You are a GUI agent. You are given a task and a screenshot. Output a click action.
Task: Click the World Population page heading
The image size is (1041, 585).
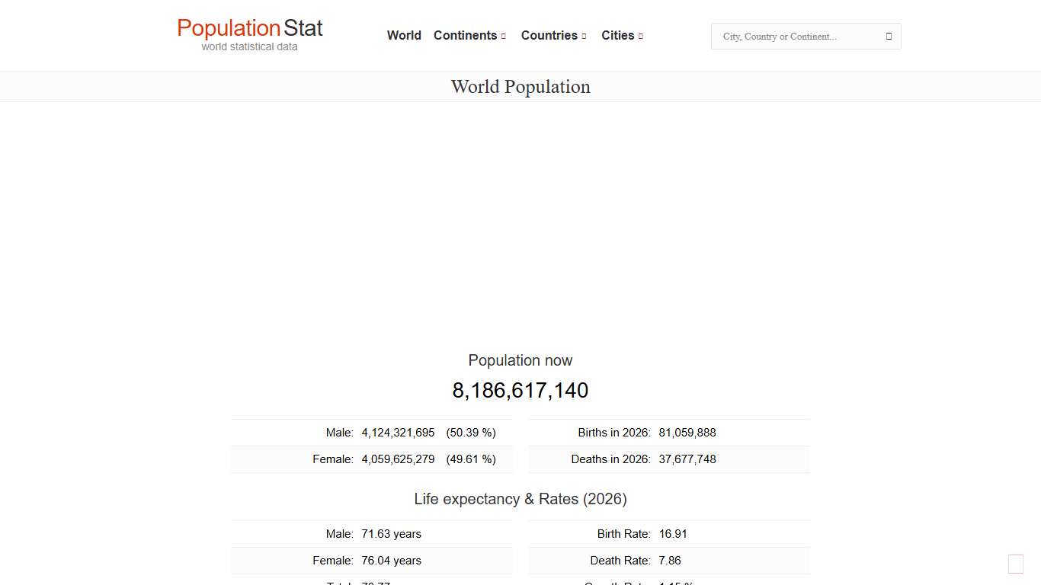click(520, 86)
